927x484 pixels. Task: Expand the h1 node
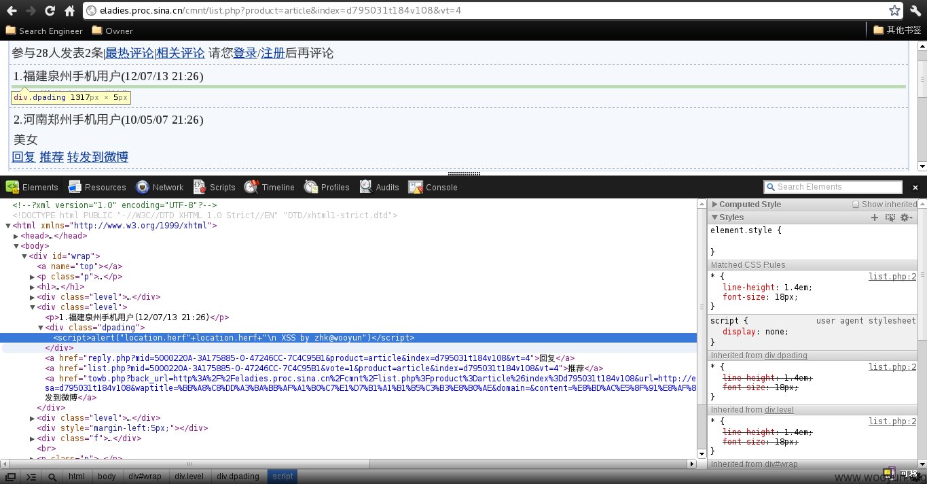(33, 287)
